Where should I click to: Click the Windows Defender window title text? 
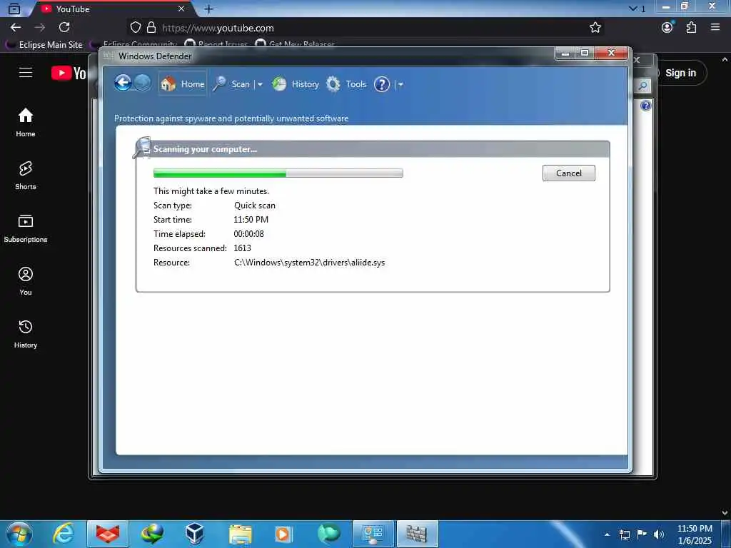(155, 56)
